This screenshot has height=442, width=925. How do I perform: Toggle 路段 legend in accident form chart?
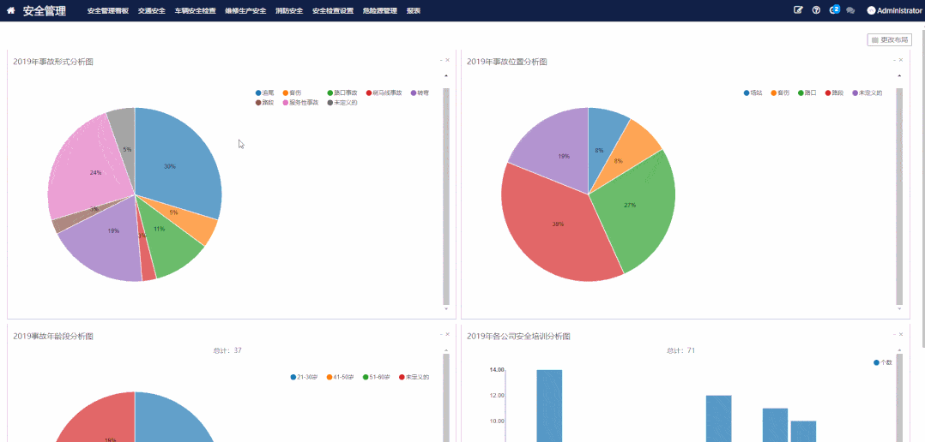pyautogui.click(x=265, y=103)
